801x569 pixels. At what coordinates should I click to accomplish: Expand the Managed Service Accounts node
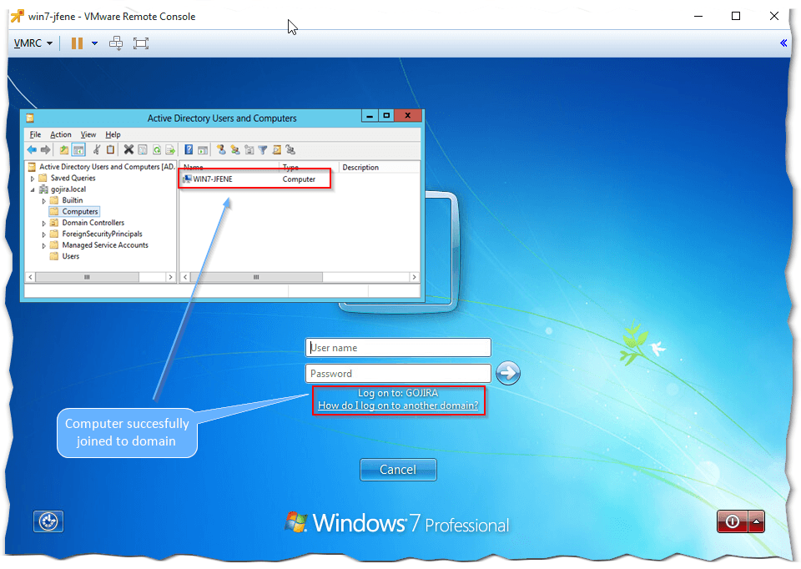tap(44, 246)
